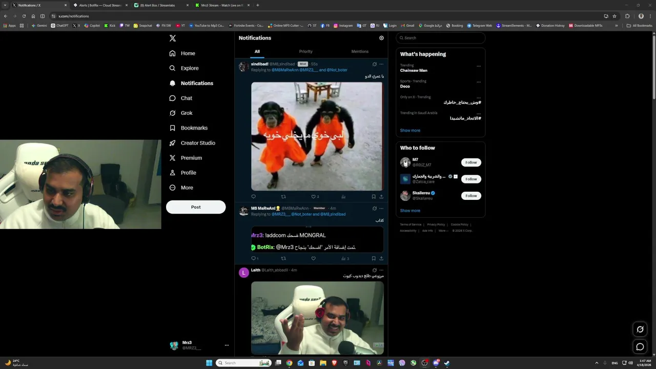Open Premium in sidebar
Viewport: 656px width, 369px height.
(x=186, y=158)
